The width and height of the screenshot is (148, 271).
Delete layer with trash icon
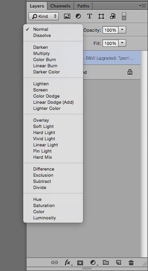[131, 263]
